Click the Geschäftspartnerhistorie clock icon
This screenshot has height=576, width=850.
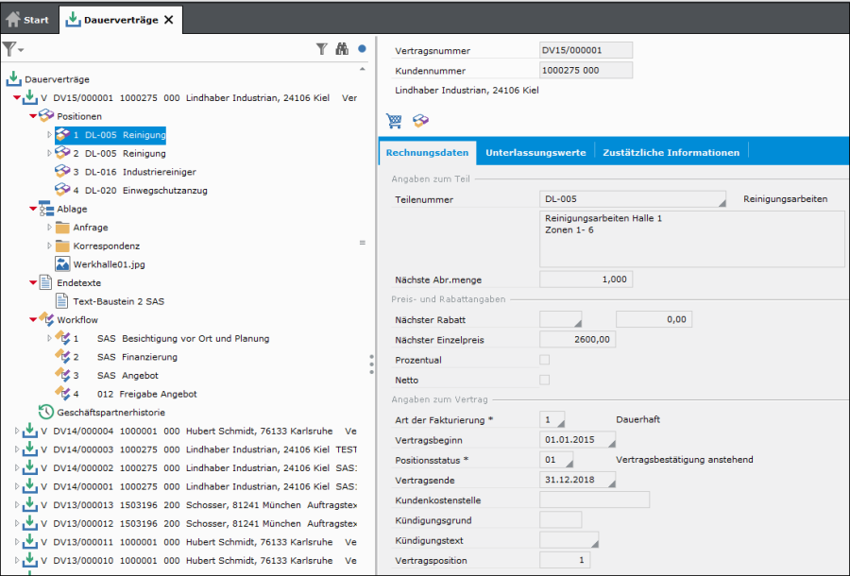point(46,412)
